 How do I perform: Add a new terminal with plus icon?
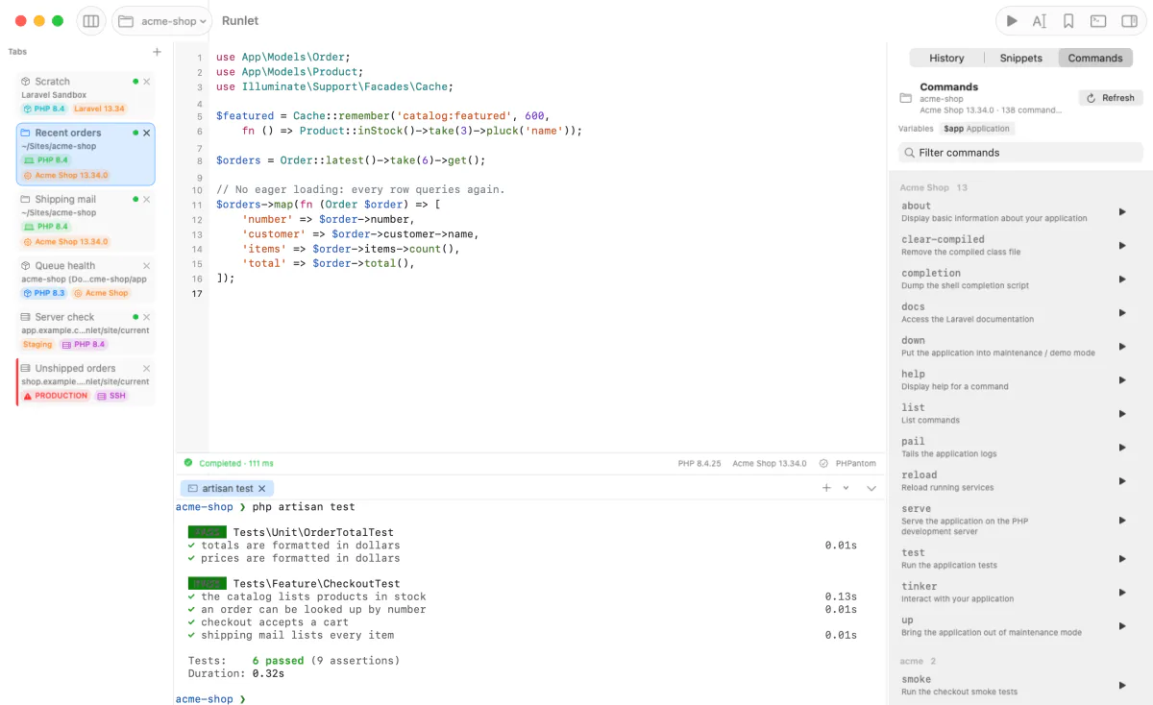point(826,488)
